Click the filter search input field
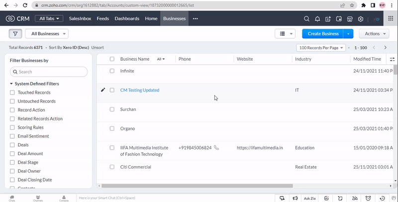398x202 pixels. point(49,72)
